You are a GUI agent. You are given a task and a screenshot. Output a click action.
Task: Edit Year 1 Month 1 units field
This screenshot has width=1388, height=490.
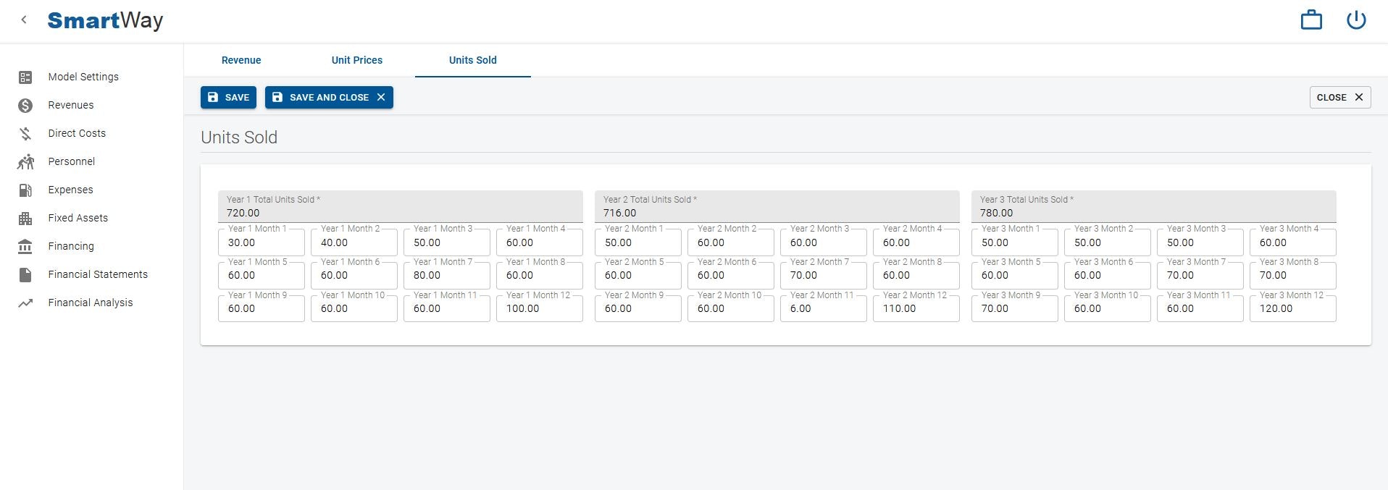(262, 242)
